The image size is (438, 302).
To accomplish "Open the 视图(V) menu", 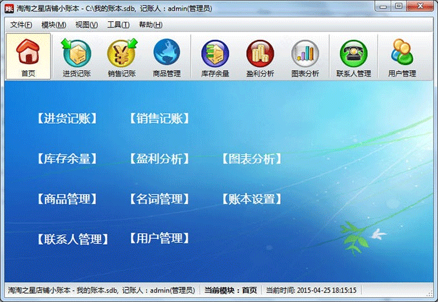I will click(x=86, y=25).
